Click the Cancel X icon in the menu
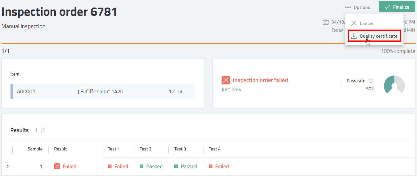 (354, 23)
